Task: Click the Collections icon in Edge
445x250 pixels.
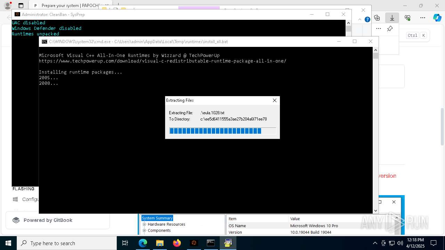Action: pos(377,18)
